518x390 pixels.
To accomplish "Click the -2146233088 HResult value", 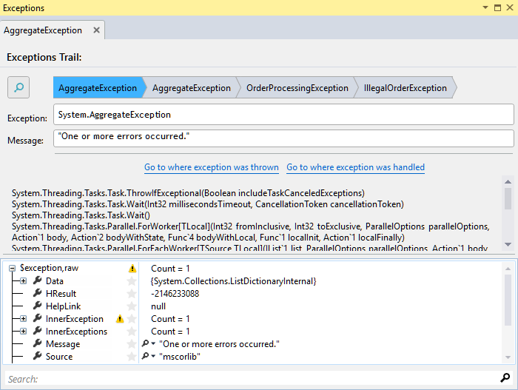I will pos(175,294).
